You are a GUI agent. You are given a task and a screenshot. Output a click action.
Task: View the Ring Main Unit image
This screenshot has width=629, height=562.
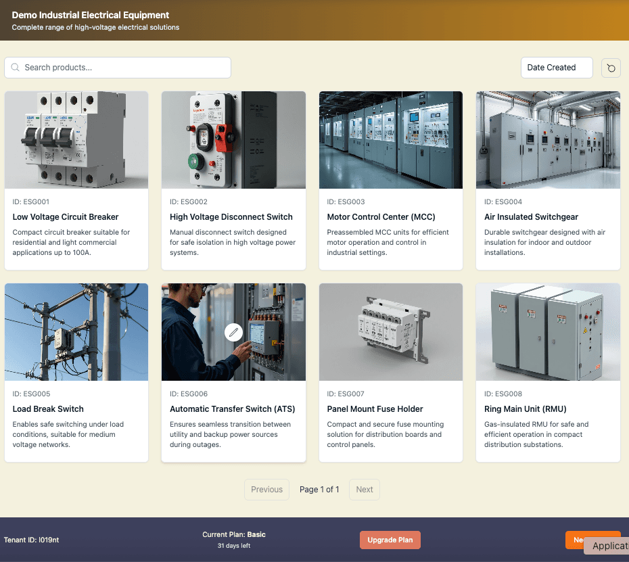pos(548,332)
